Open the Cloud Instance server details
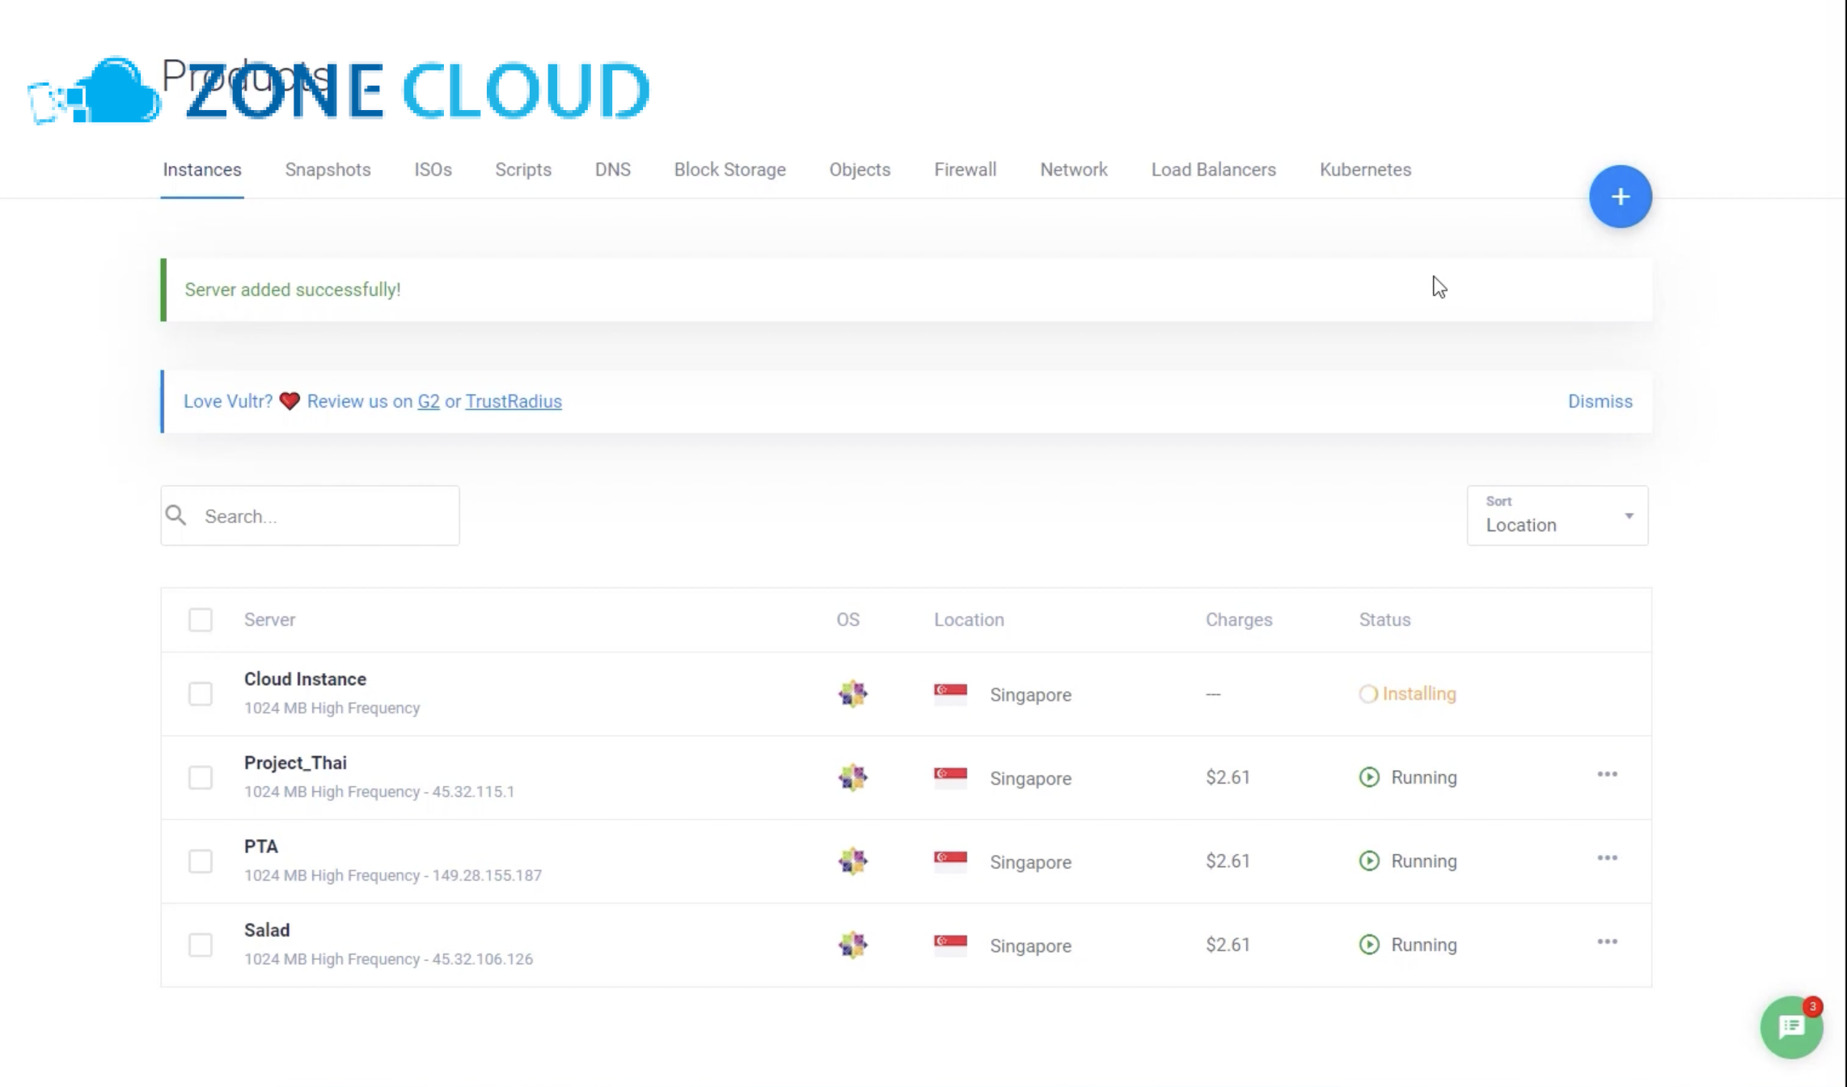Viewport: 1847px width, 1087px height. point(305,679)
